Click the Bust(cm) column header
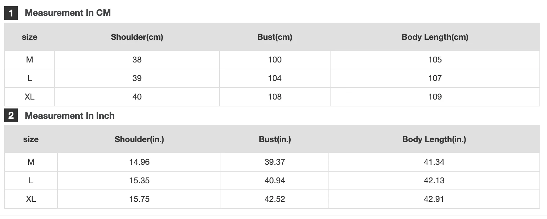Screen dimensions: 547x219 click(275, 37)
